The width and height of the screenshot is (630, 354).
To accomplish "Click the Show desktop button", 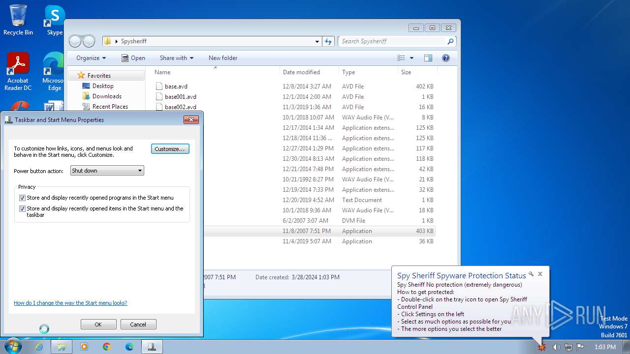I will [627, 347].
